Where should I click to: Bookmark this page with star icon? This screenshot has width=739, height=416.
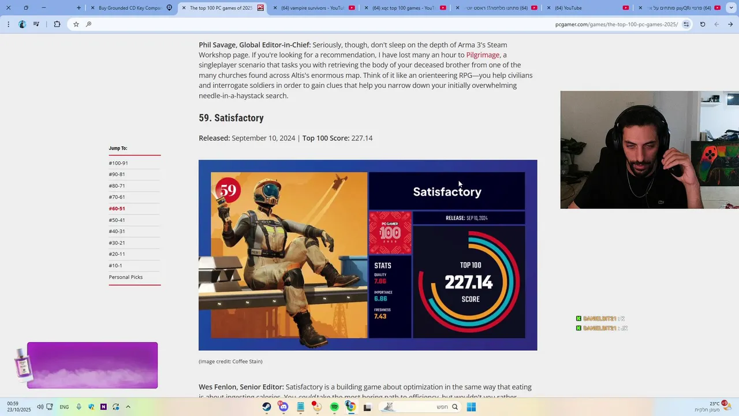coord(76,24)
